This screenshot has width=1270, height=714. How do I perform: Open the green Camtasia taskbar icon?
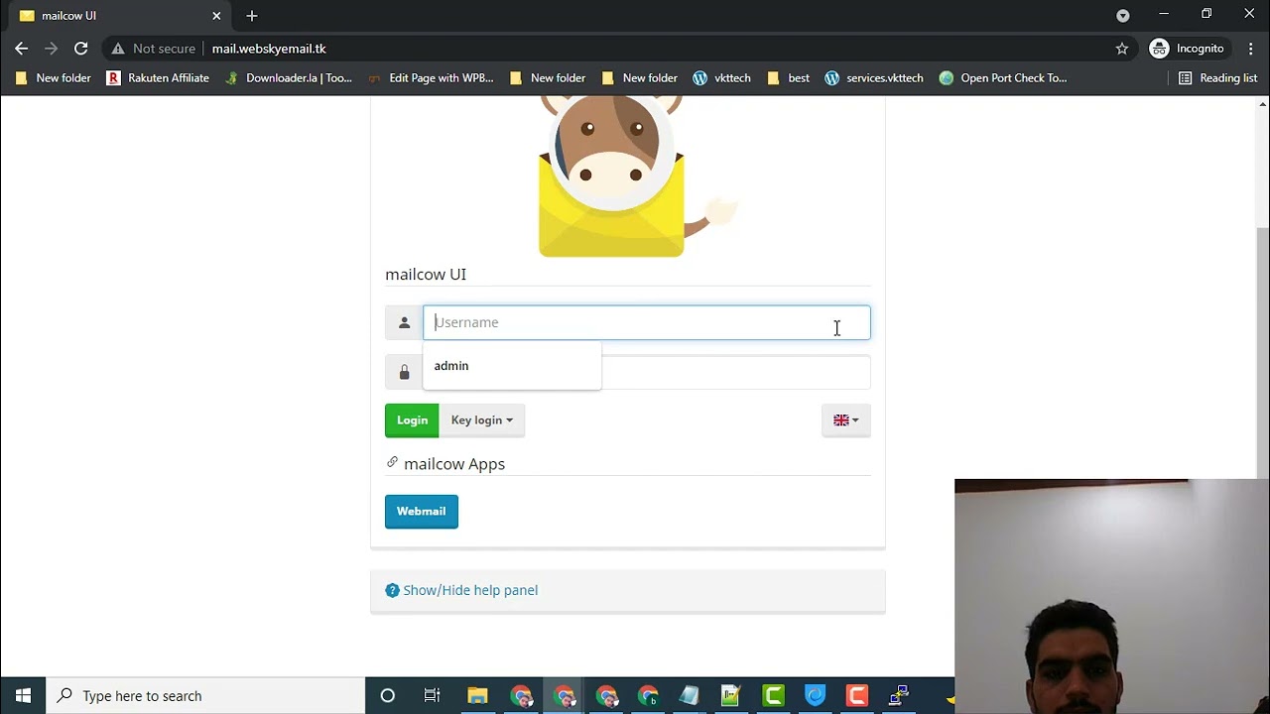[773, 695]
